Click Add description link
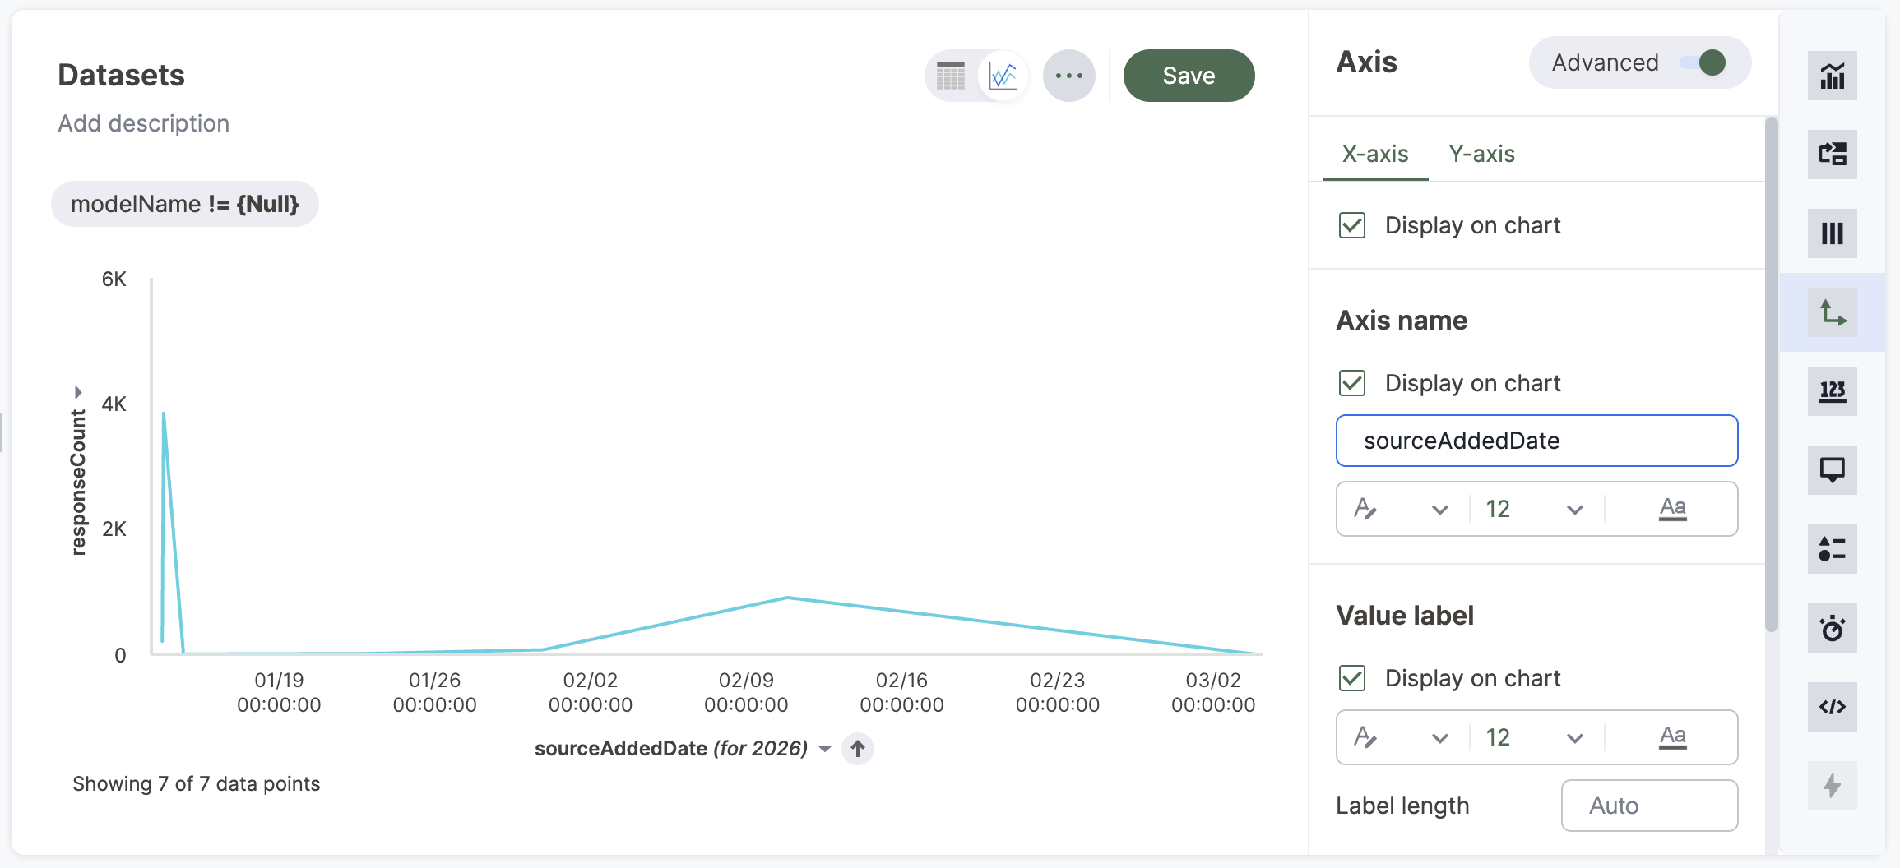This screenshot has height=868, width=1900. coord(144,123)
